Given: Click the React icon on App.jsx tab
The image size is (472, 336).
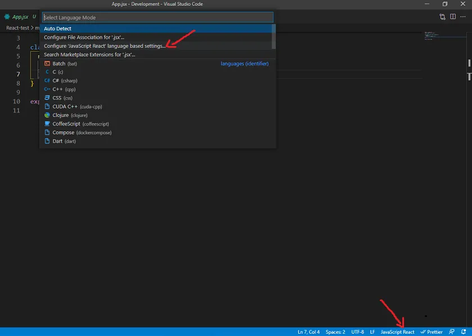Looking at the screenshot, I should [7, 17].
